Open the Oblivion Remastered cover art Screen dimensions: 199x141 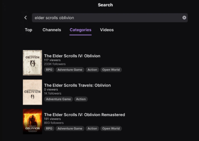click(x=32, y=122)
